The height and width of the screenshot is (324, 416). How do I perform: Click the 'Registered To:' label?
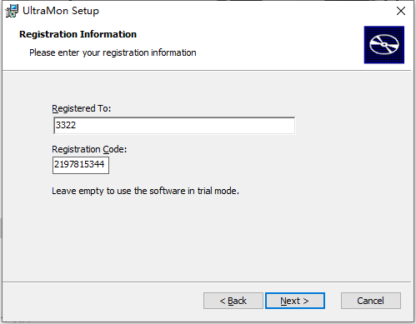[x=81, y=108]
